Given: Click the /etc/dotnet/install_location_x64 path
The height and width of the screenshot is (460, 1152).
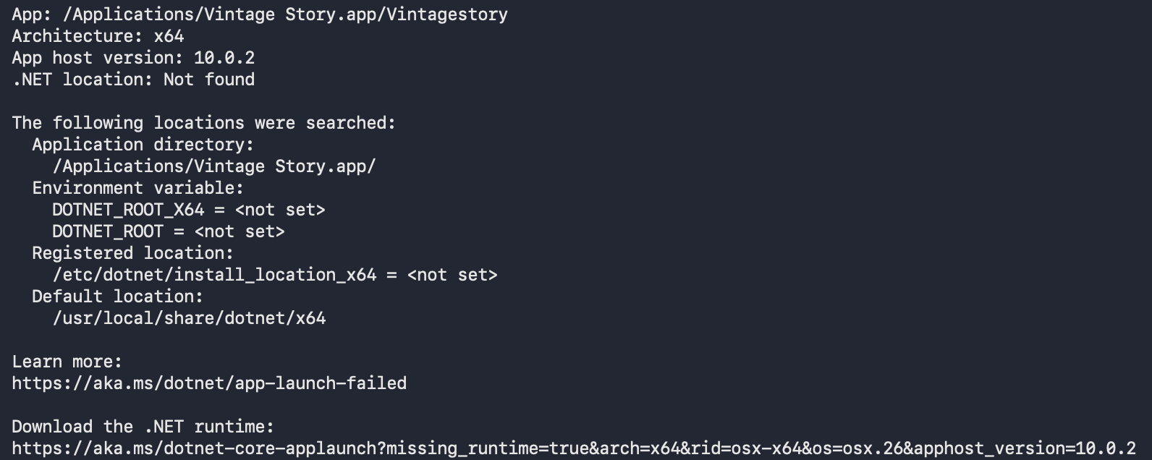Looking at the screenshot, I should point(214,275).
